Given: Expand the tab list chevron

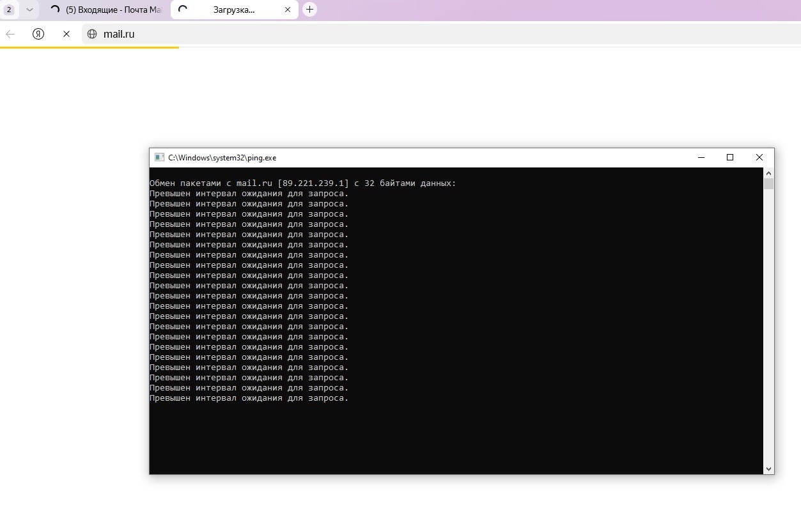Looking at the screenshot, I should click(29, 10).
